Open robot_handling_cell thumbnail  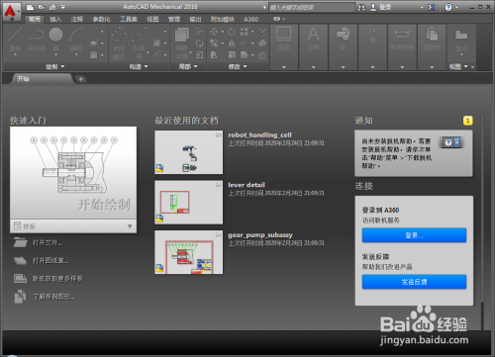coord(189,152)
